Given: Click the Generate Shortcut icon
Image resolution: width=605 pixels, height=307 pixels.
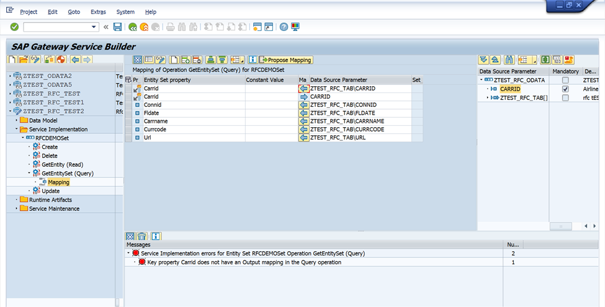Looking at the screenshot, I should pyautogui.click(x=269, y=27).
